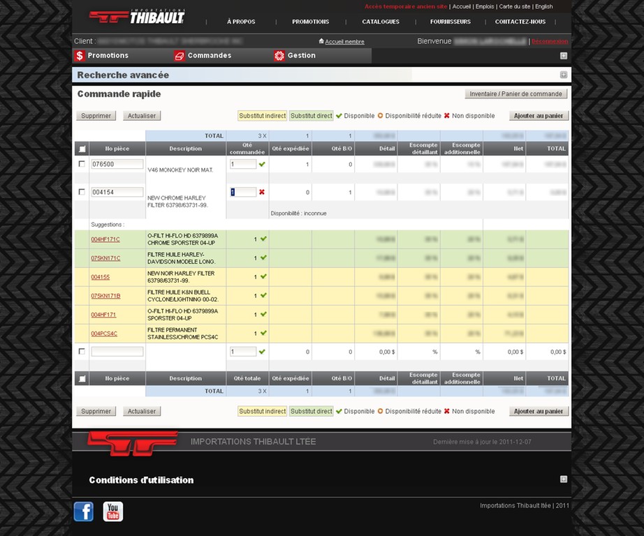
Task: Click the gear Gestion icon
Action: pyautogui.click(x=279, y=56)
